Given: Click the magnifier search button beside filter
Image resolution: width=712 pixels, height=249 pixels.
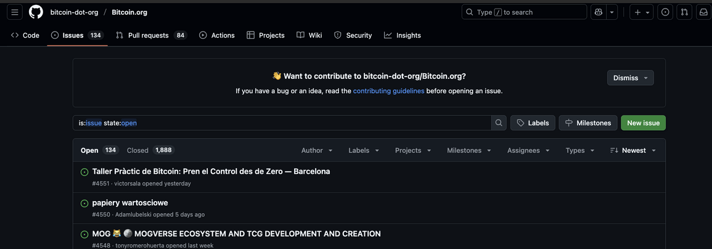Looking at the screenshot, I should pos(499,123).
